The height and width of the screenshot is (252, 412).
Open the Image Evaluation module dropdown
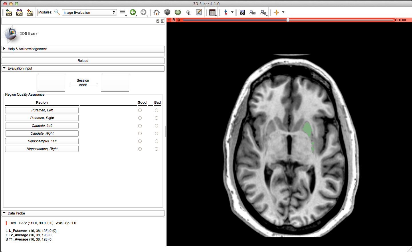click(x=89, y=12)
